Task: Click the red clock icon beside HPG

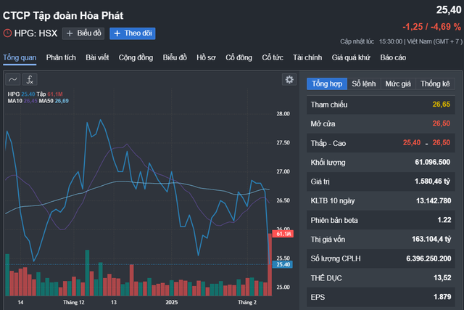Action: click(x=8, y=33)
